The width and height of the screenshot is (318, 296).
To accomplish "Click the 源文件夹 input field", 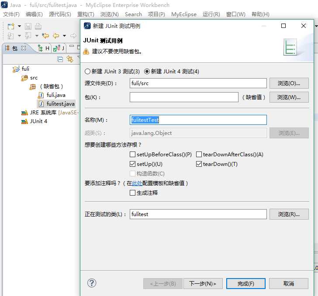I will (198, 83).
